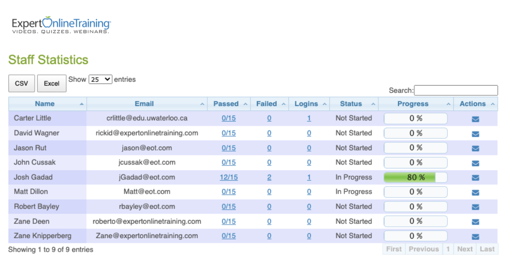Open John Cussak's 0/15 passed link

tap(229, 163)
